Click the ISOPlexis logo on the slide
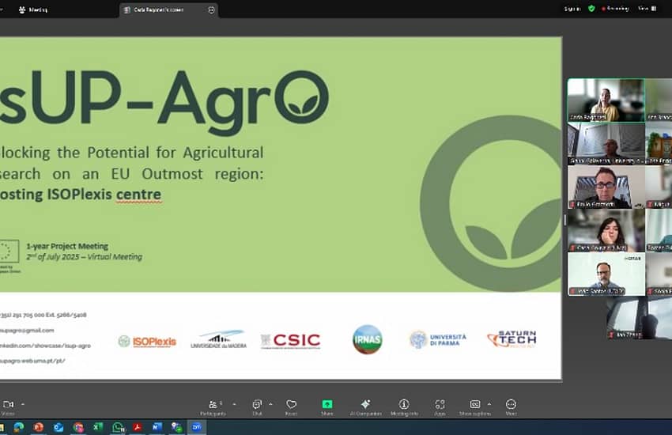This screenshot has width=672, height=435. [147, 341]
